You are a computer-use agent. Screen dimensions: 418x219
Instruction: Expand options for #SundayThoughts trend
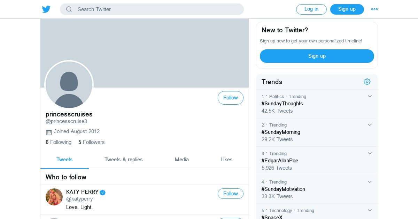(x=370, y=96)
